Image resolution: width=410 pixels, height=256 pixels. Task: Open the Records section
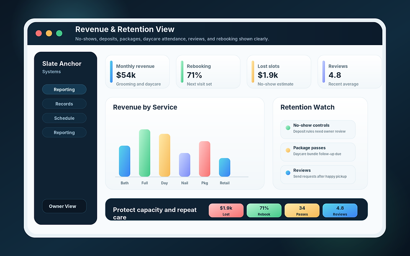[x=64, y=104]
